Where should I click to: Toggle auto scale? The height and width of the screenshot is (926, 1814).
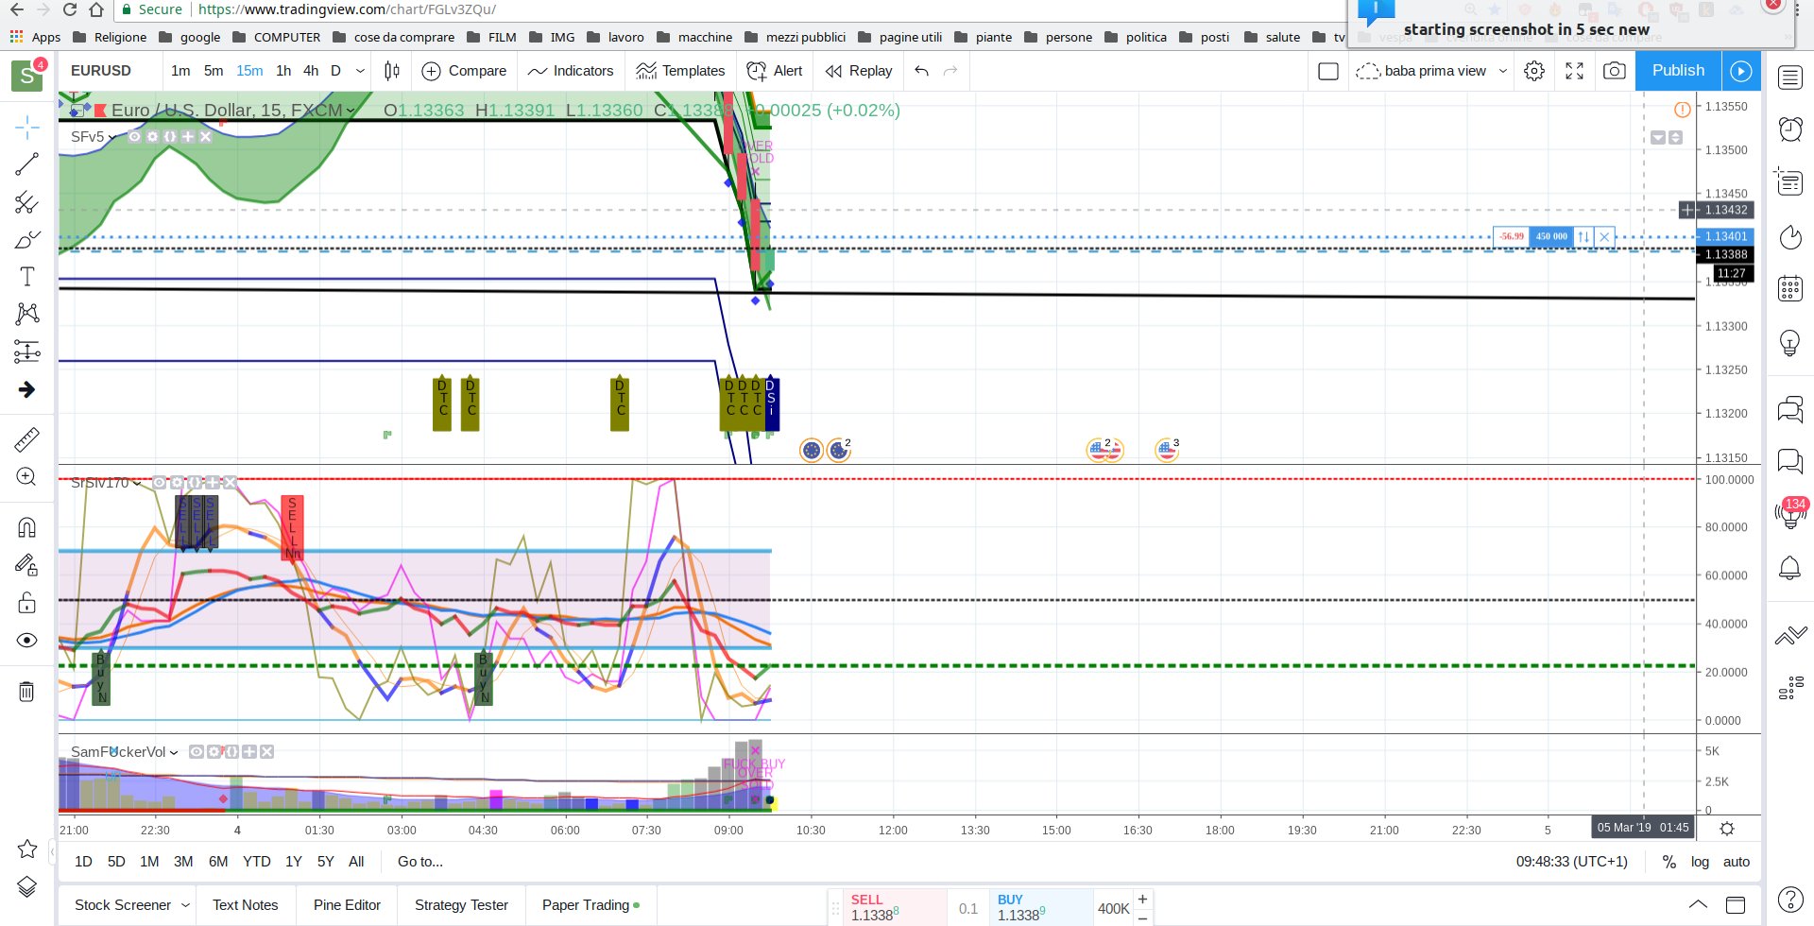pos(1737,862)
